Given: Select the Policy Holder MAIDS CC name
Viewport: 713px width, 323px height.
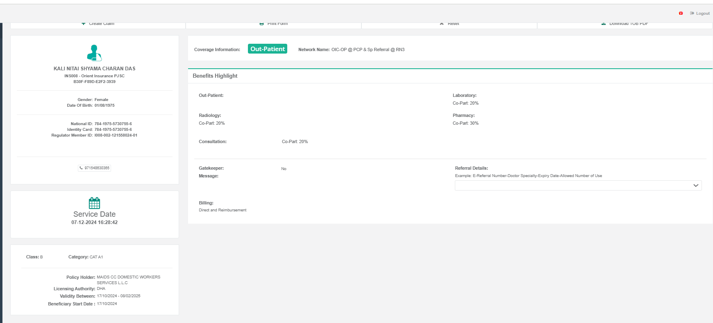Looking at the screenshot, I should 128,277.
